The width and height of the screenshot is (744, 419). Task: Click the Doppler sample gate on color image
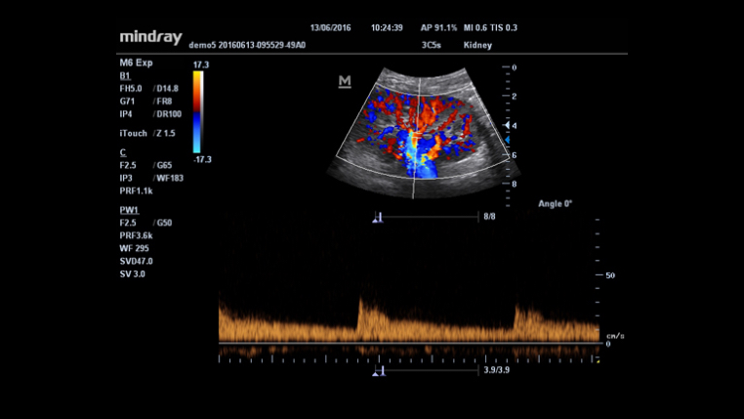[x=418, y=137]
